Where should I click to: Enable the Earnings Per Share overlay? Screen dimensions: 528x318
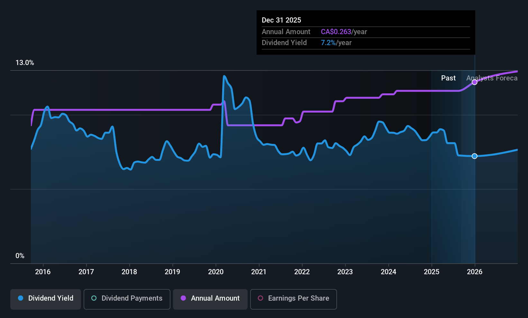click(x=293, y=299)
